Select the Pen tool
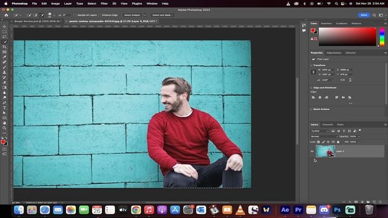 tap(4, 102)
